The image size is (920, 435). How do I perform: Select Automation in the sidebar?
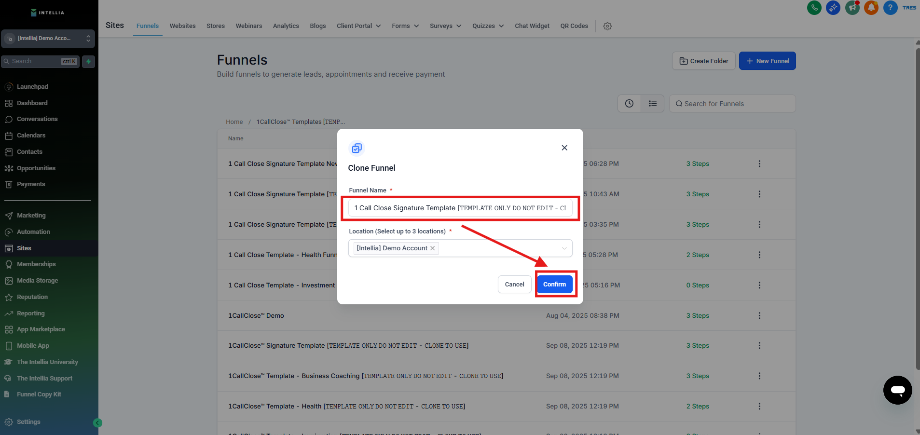pos(33,232)
